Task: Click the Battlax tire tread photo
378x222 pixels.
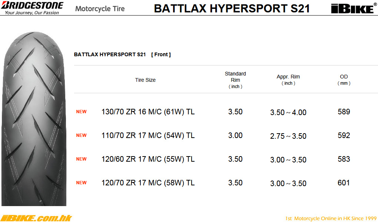Action: point(34,118)
